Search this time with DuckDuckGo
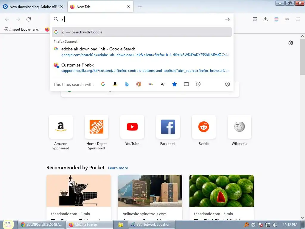The height and width of the screenshot is (229, 305). tap(139, 84)
